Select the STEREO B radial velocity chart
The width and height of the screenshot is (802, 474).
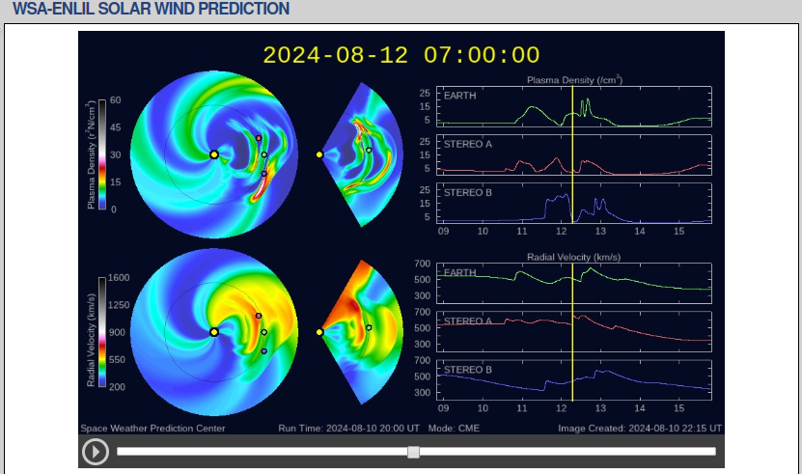tap(574, 380)
